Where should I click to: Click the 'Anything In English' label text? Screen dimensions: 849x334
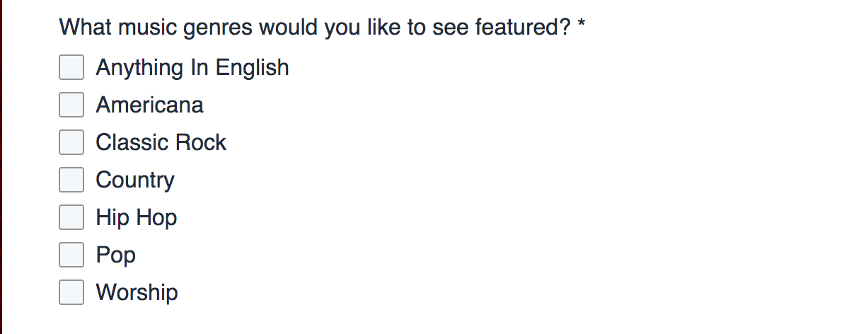point(192,68)
